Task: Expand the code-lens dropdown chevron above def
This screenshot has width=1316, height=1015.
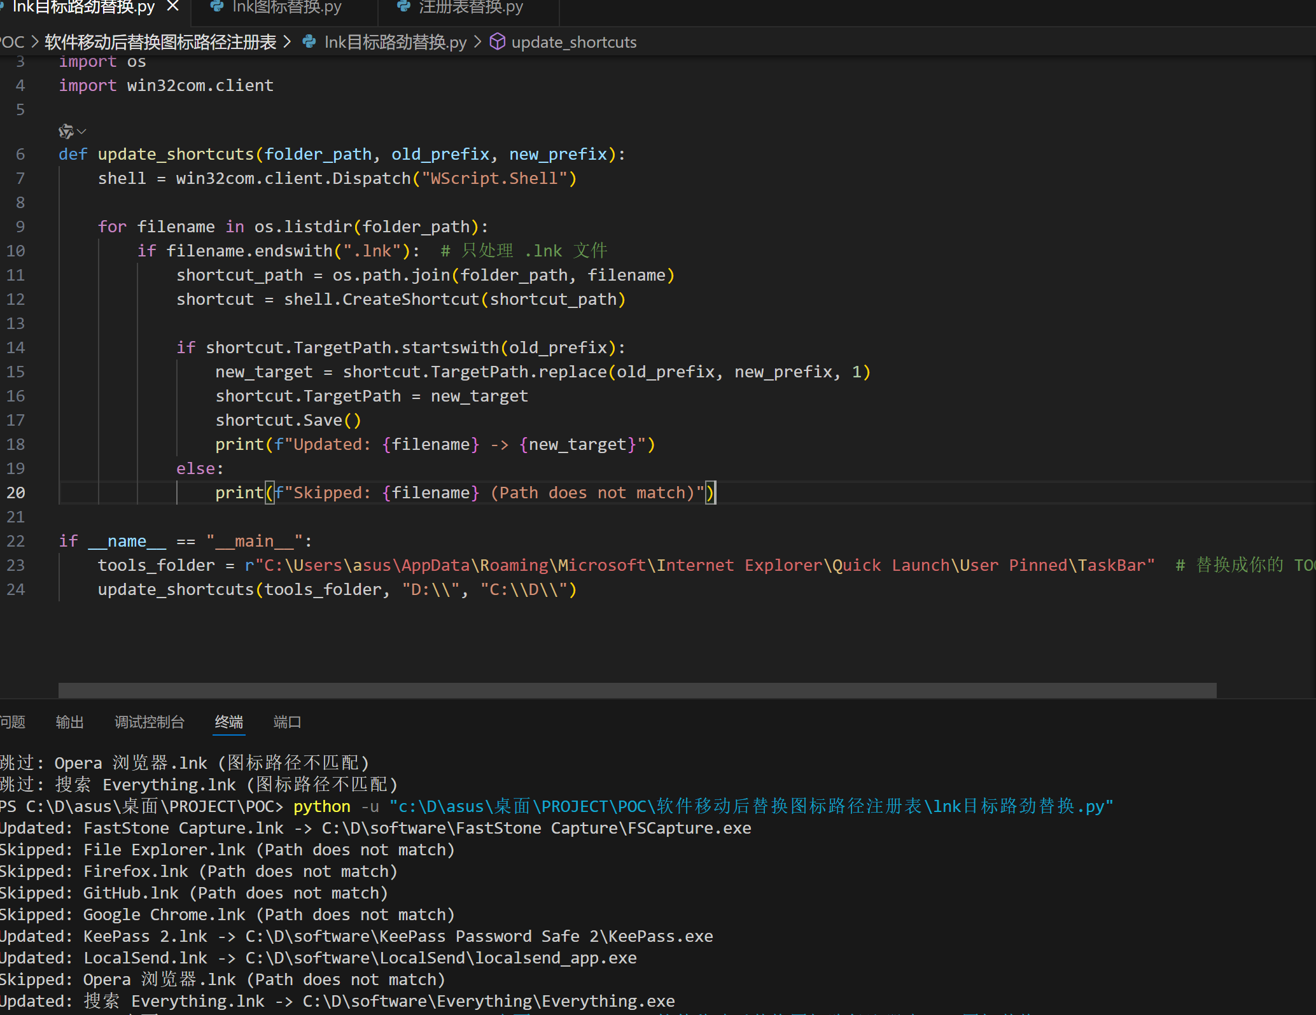Action: point(81,132)
